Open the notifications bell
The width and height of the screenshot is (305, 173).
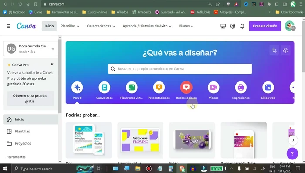(242, 26)
